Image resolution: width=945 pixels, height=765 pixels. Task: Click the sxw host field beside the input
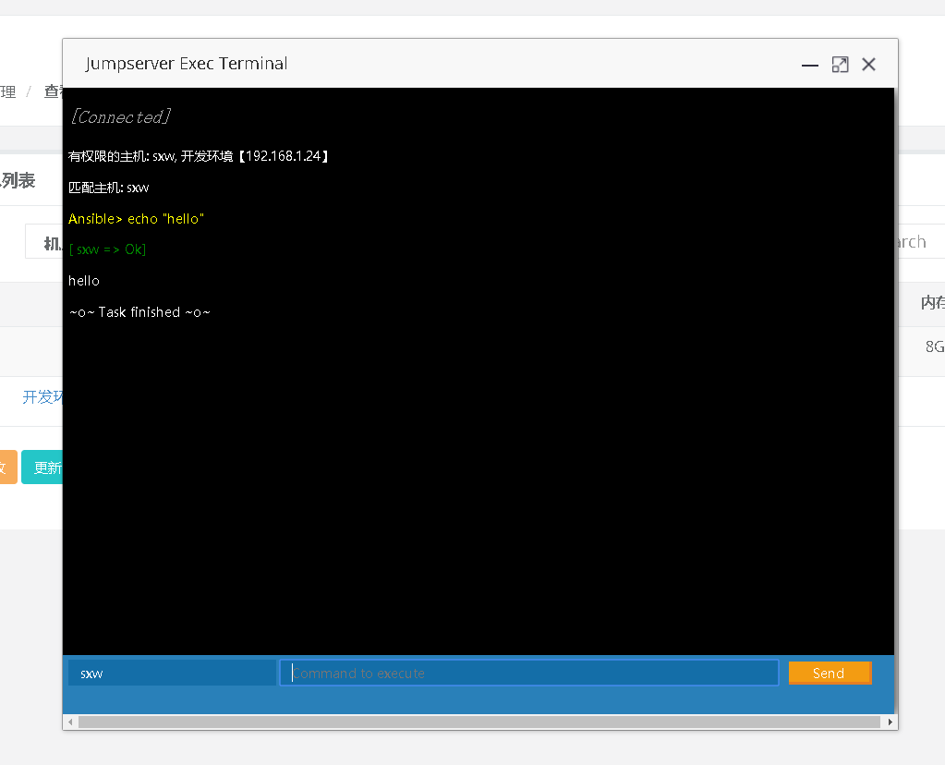click(170, 673)
